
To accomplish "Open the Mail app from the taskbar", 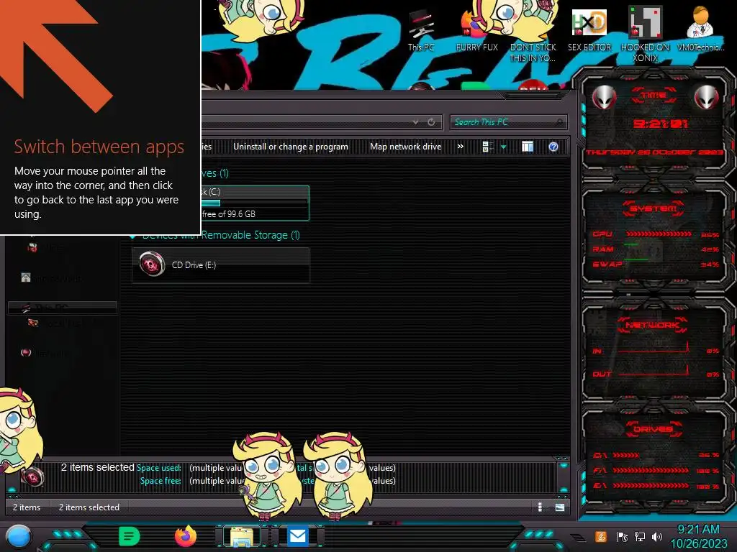I will 297,536.
